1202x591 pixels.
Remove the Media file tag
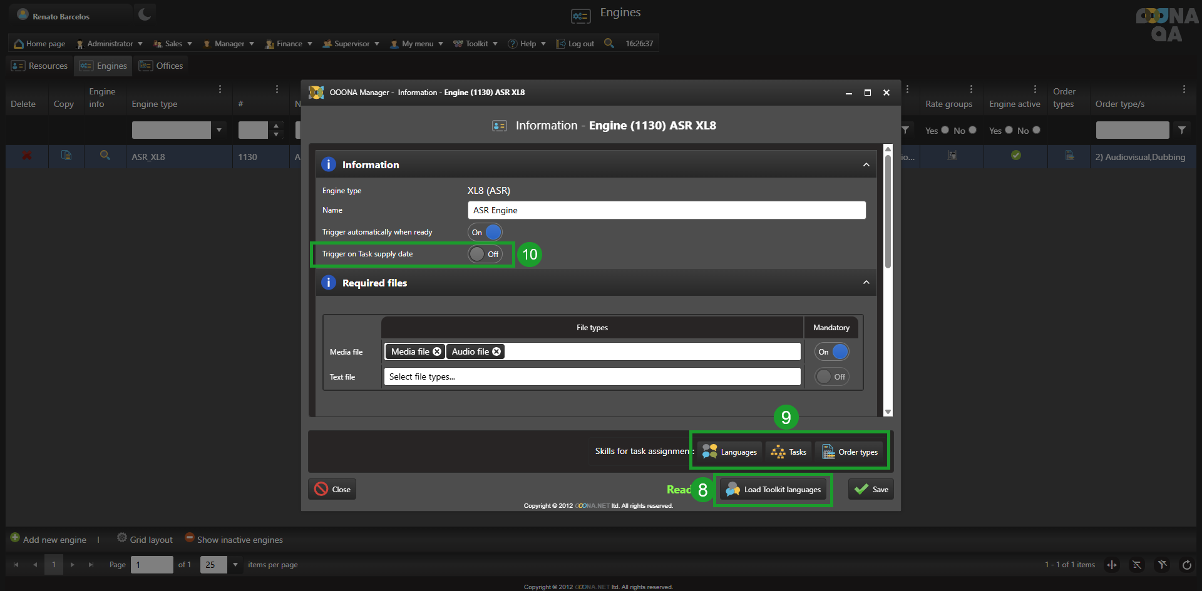[437, 351]
